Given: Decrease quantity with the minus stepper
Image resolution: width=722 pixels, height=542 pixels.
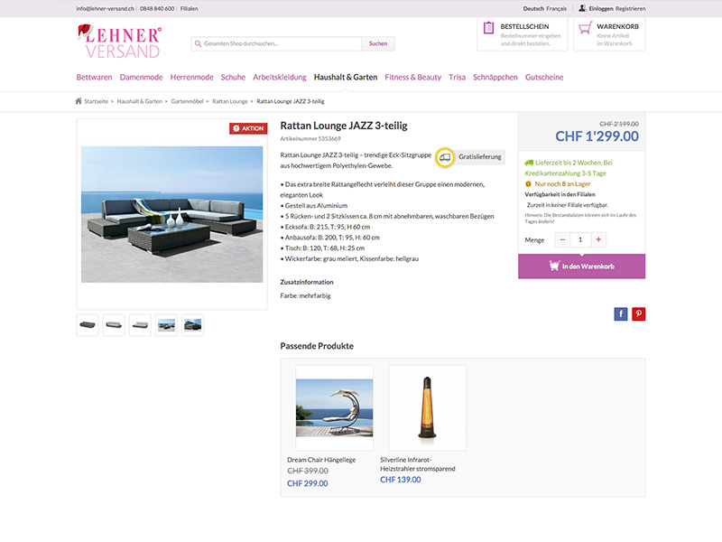Looking at the screenshot, I should pos(562,238).
